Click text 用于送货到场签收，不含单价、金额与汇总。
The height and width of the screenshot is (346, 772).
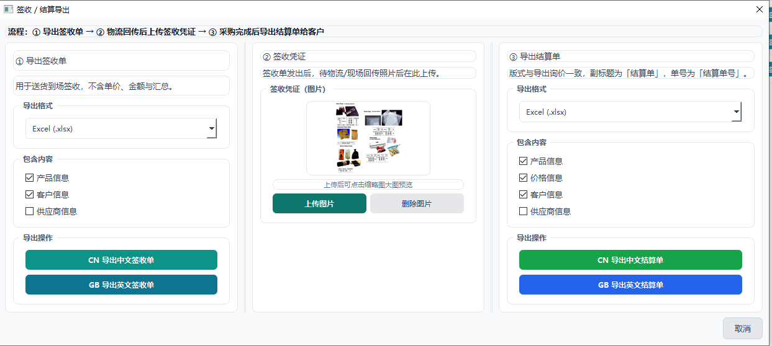click(x=94, y=86)
